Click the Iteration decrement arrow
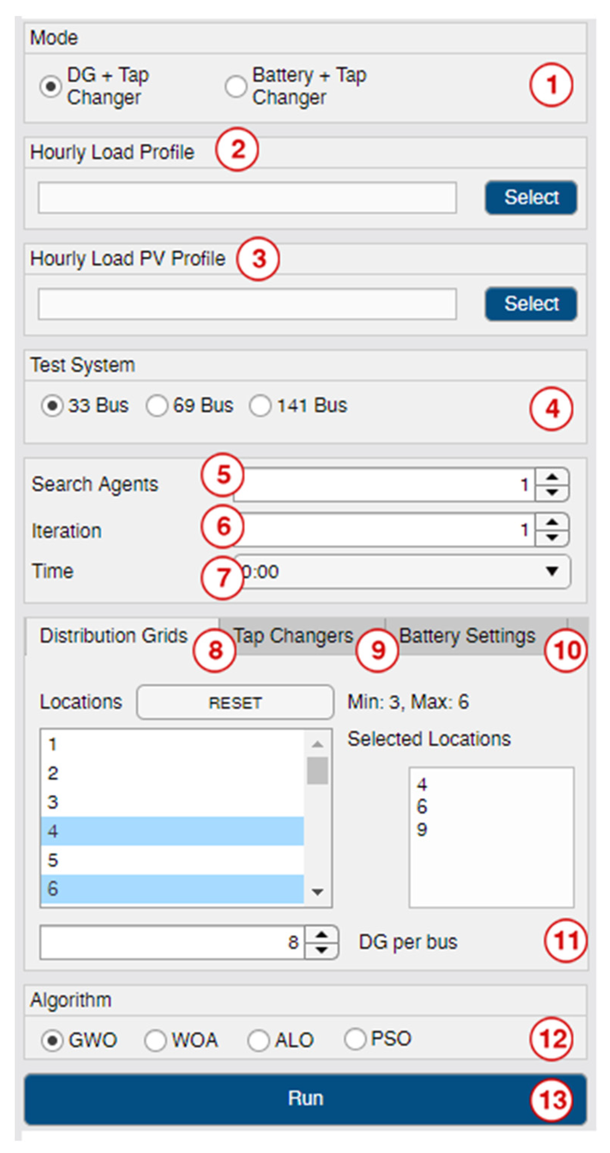Screen dimensions: 610x1153 click(x=552, y=537)
